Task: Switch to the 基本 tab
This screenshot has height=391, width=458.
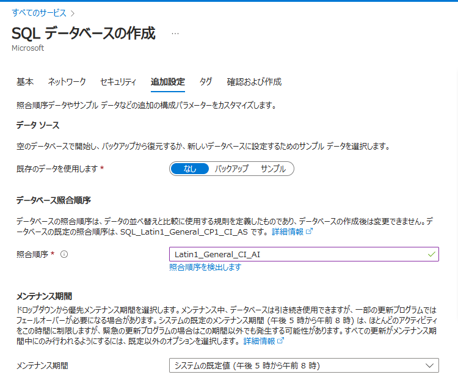Action: pyautogui.click(x=25, y=82)
